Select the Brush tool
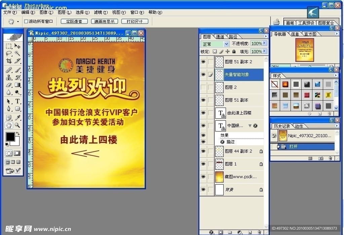Image resolution: width=344 pixels, height=235 pixels. 17,70
